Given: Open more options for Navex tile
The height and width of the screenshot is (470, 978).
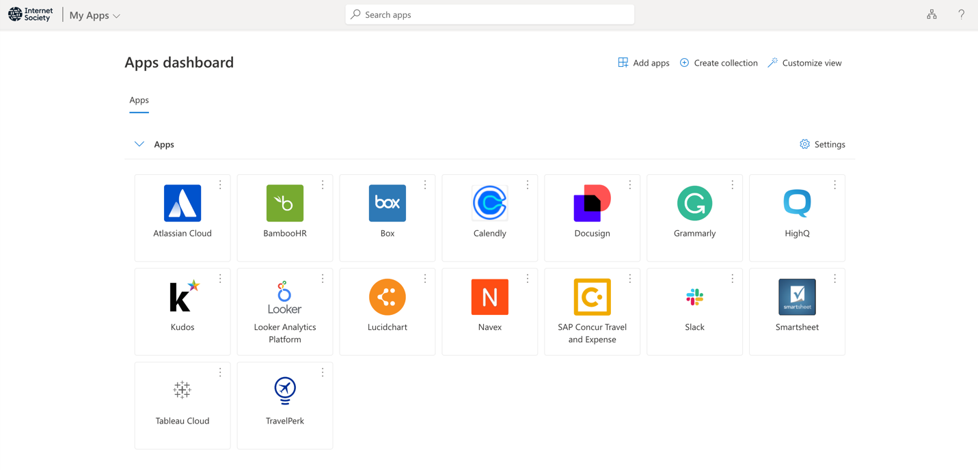Looking at the screenshot, I should (528, 278).
